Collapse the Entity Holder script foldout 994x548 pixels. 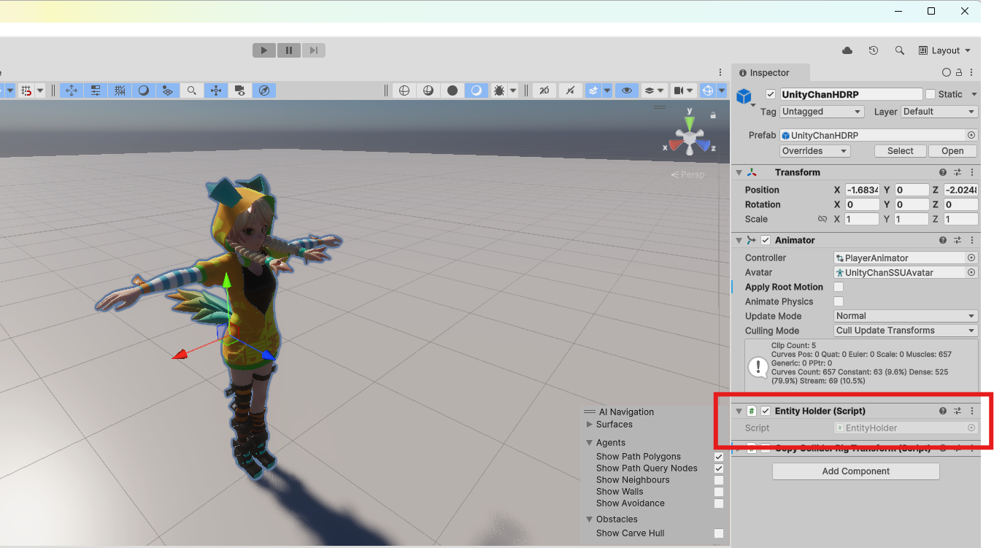point(739,411)
